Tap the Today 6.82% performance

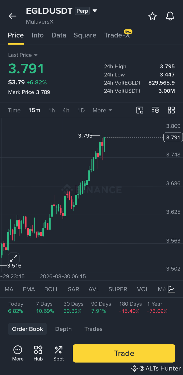click(x=16, y=307)
